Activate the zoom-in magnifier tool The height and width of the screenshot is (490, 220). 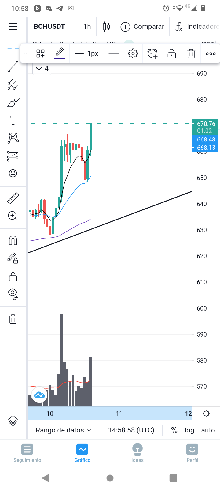point(13,216)
